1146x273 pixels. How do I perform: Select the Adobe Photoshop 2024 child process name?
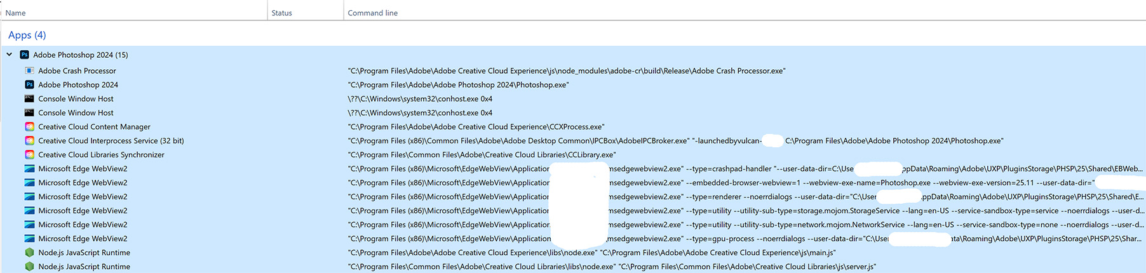[78, 84]
